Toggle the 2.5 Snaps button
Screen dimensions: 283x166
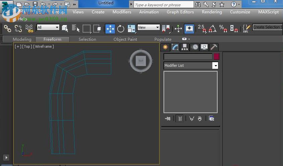pos(202,29)
